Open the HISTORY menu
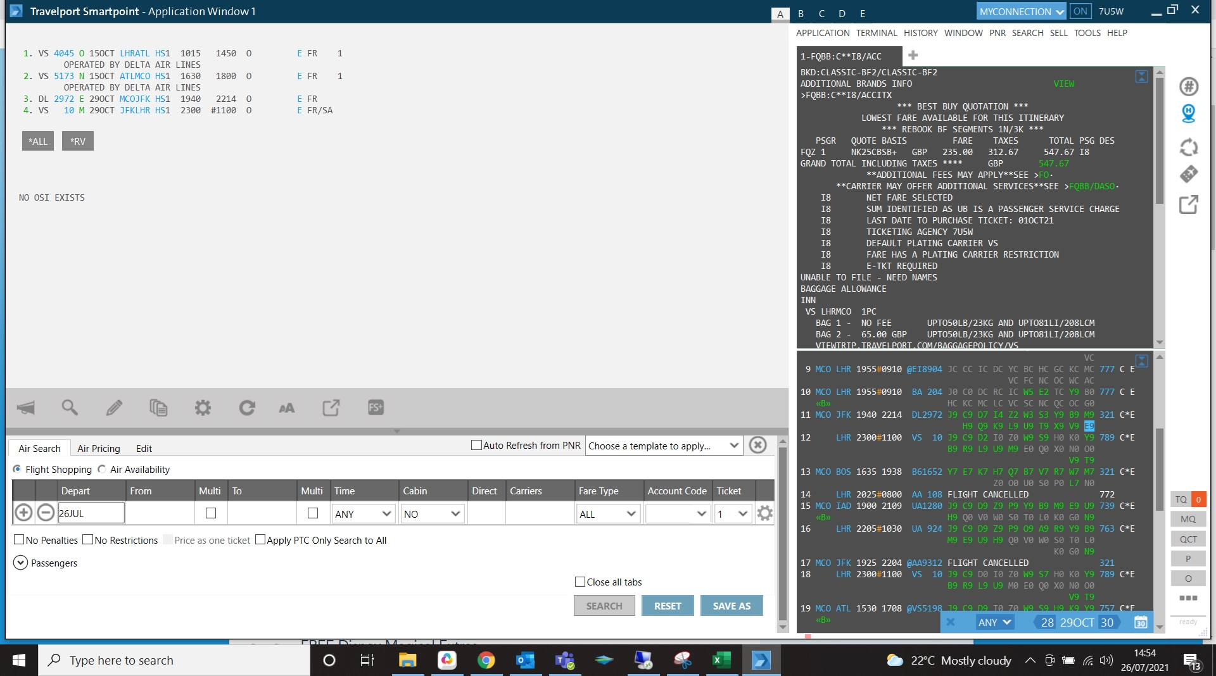 (x=921, y=33)
